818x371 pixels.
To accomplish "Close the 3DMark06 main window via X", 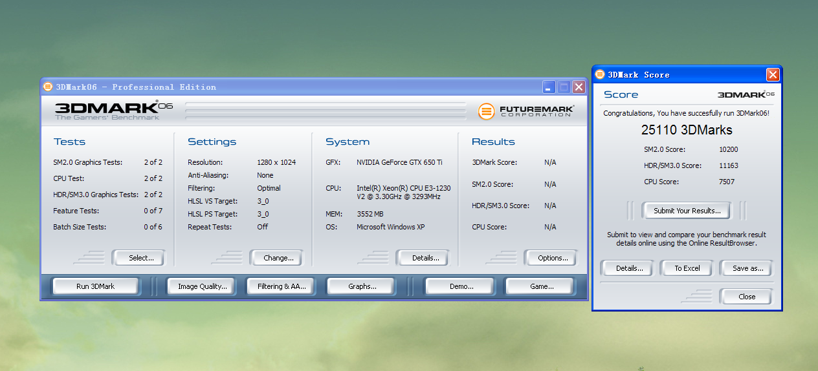I will point(579,87).
